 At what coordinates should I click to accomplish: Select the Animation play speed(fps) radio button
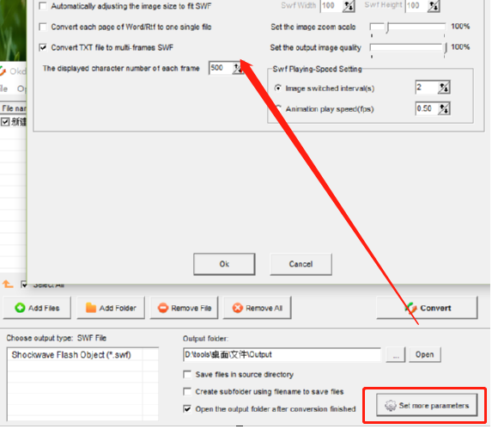tap(278, 108)
